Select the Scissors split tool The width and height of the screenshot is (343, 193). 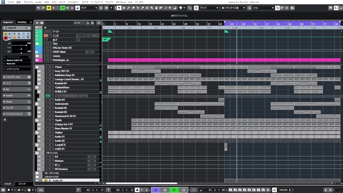tap(138, 8)
